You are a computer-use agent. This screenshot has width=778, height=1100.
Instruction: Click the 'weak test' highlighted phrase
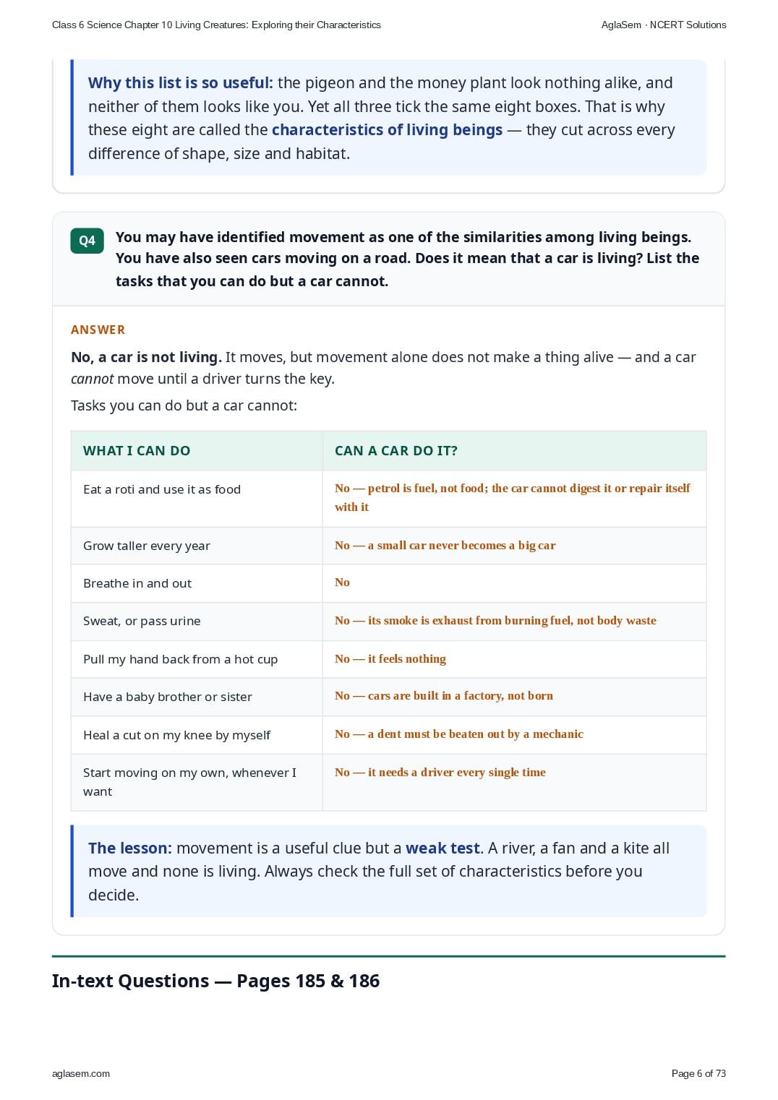coord(443,848)
